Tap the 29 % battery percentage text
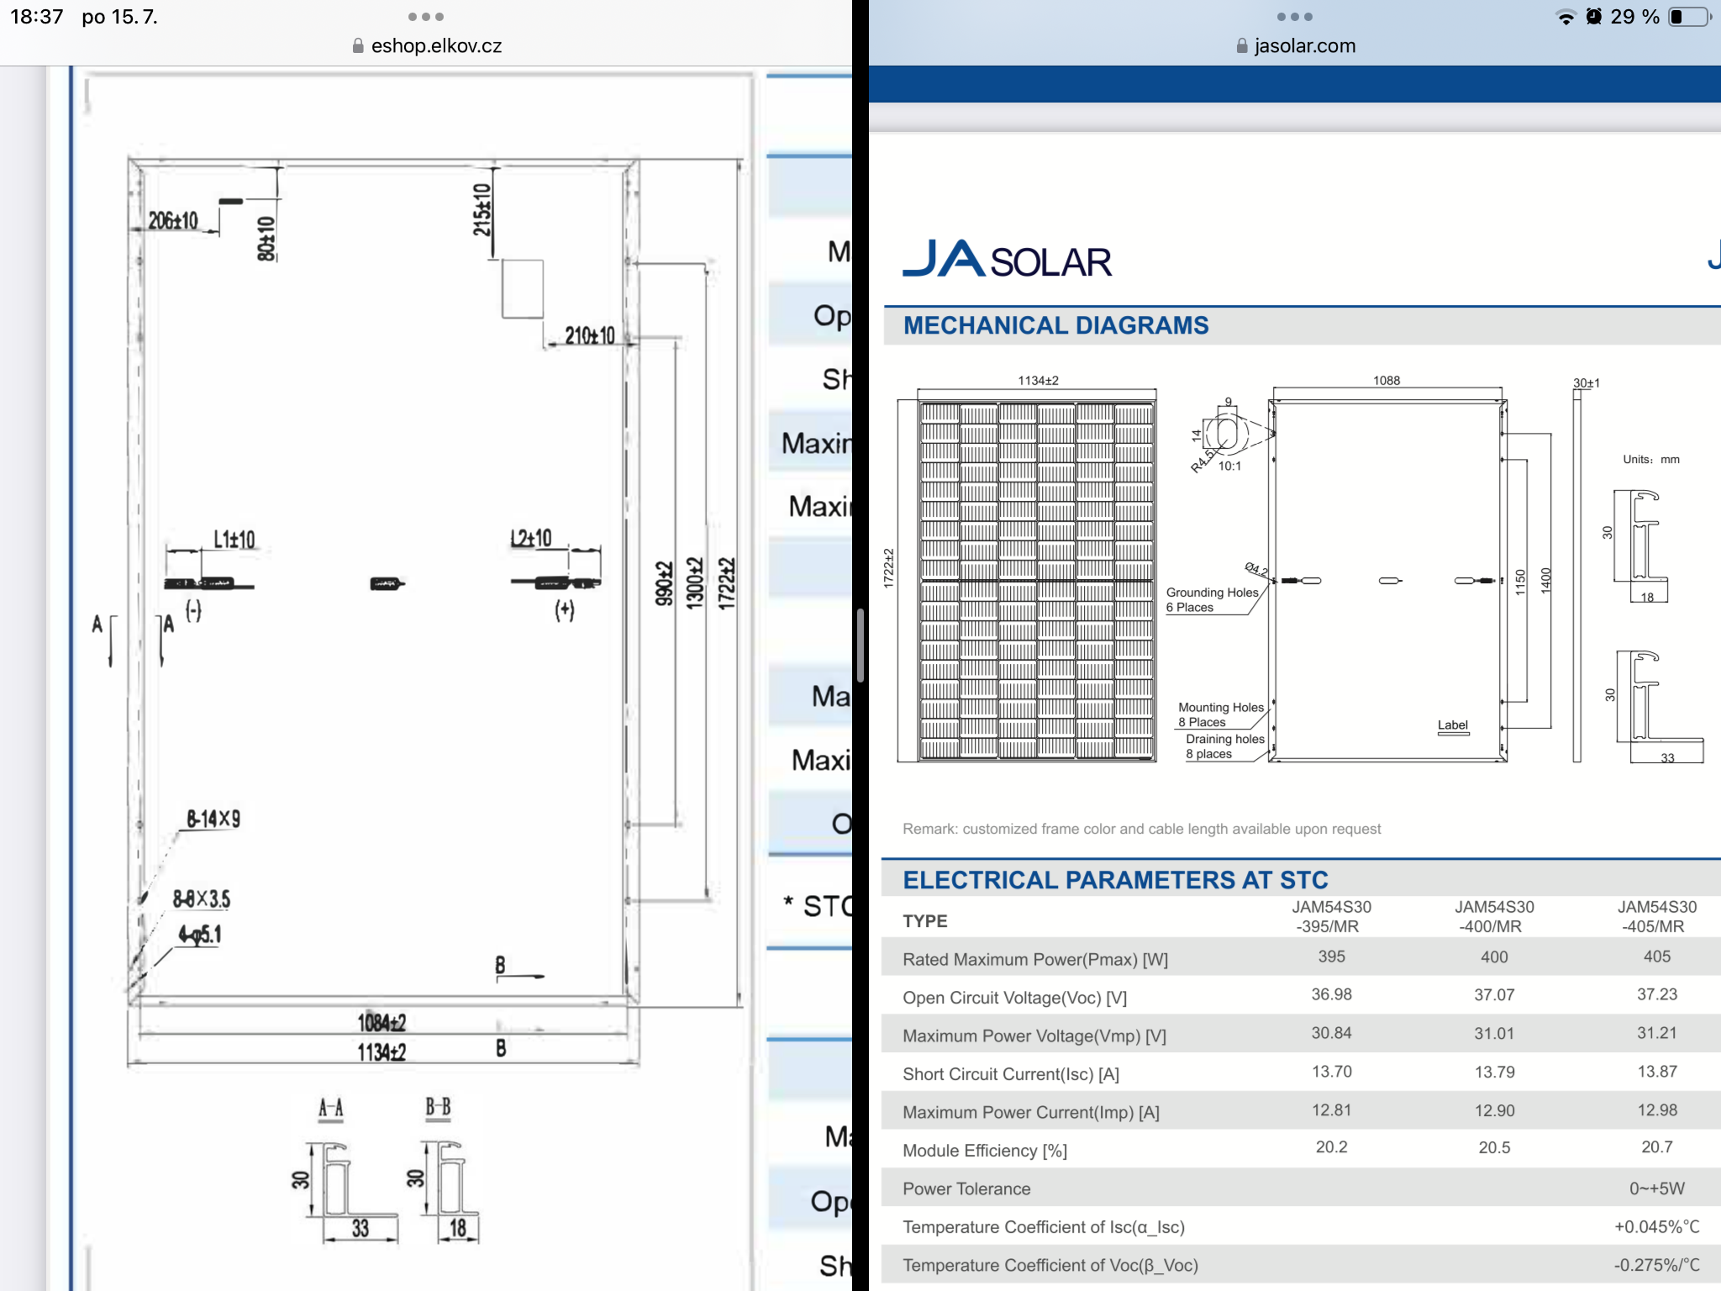Screen dimensions: 1721x1291 click(1634, 17)
